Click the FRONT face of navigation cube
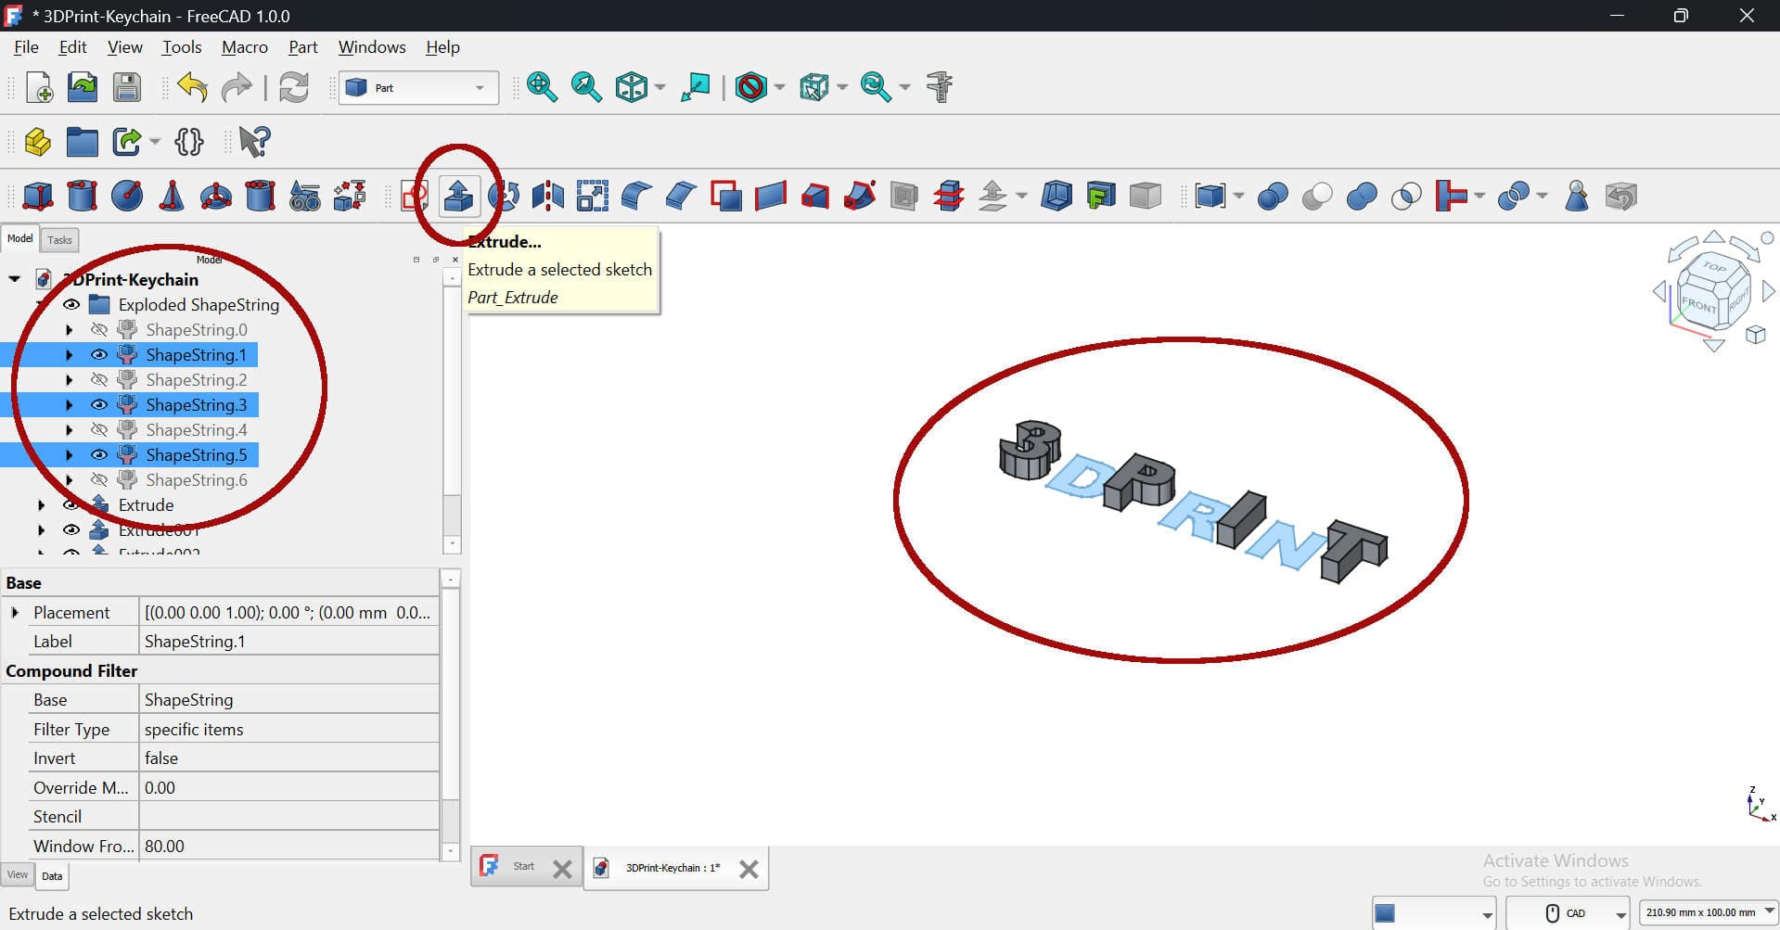The width and height of the screenshot is (1780, 930). [x=1698, y=305]
